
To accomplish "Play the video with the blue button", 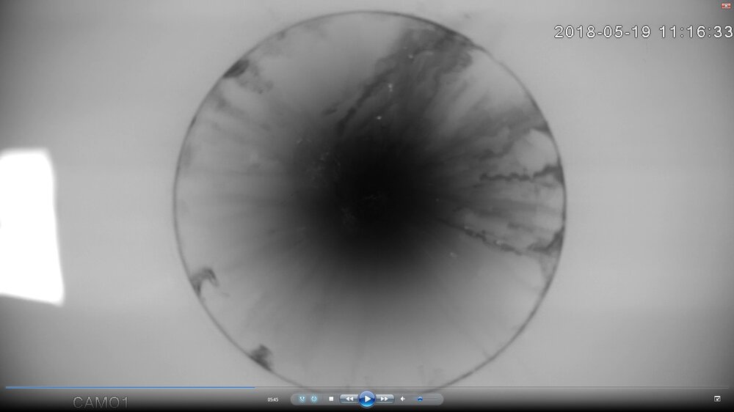I will [x=367, y=399].
